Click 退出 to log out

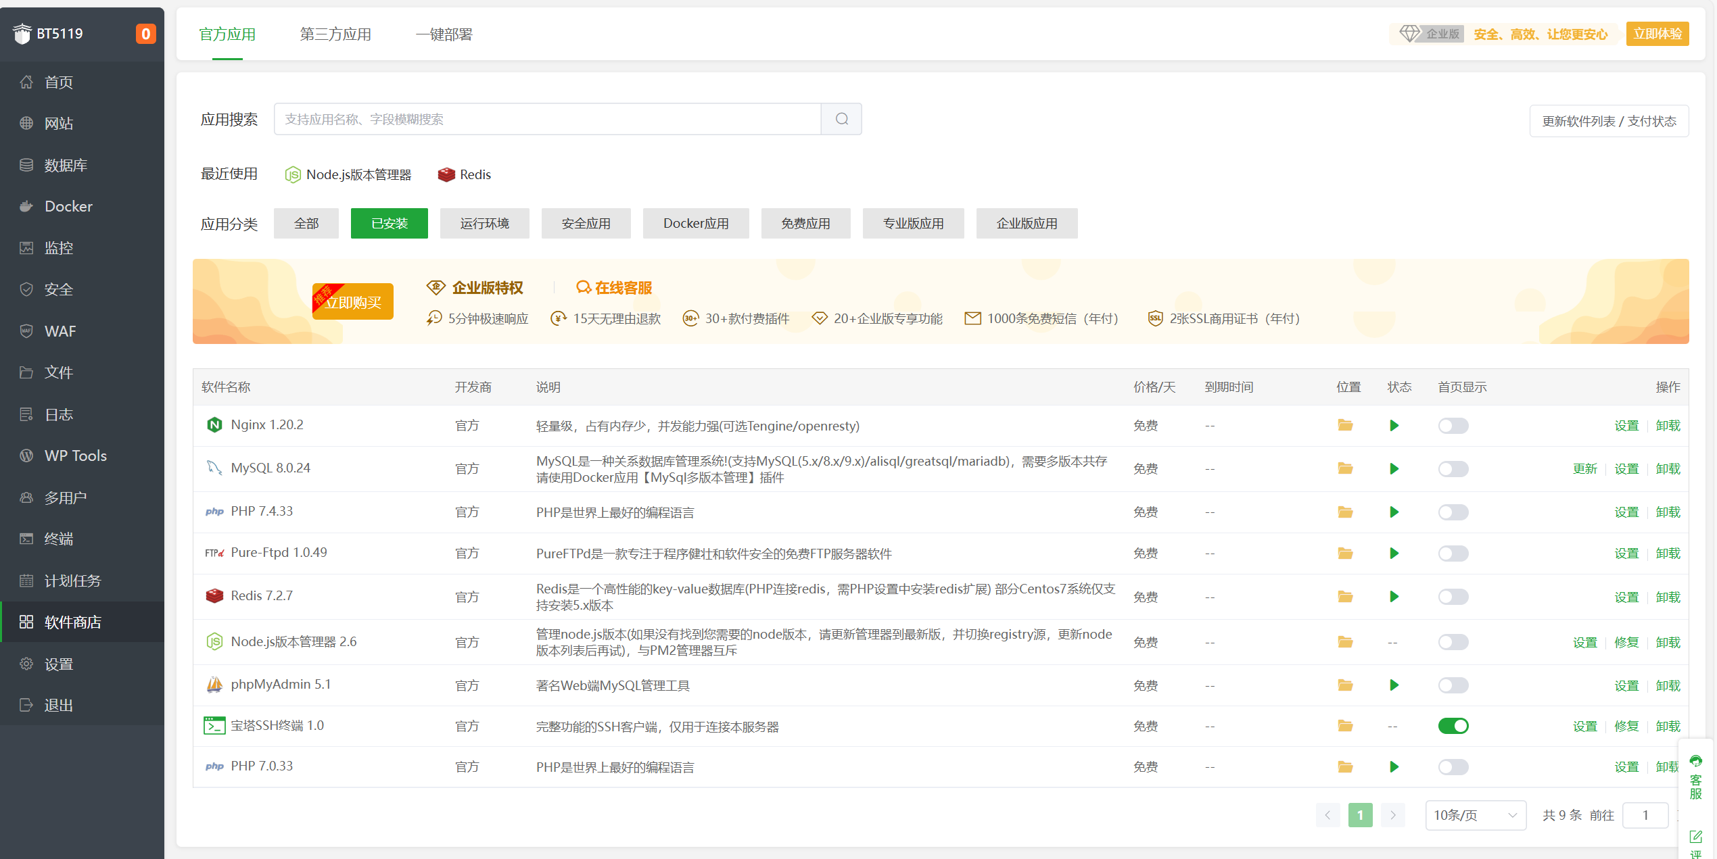pyautogui.click(x=83, y=705)
